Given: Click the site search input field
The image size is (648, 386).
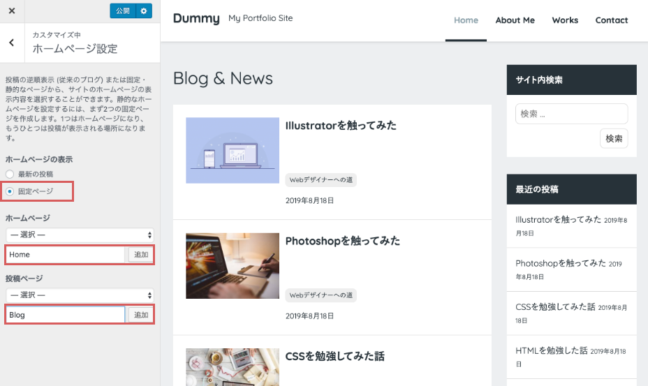Looking at the screenshot, I should [571, 114].
